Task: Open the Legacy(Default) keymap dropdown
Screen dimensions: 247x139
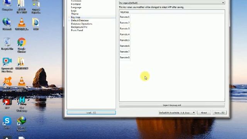Action: [172, 3]
